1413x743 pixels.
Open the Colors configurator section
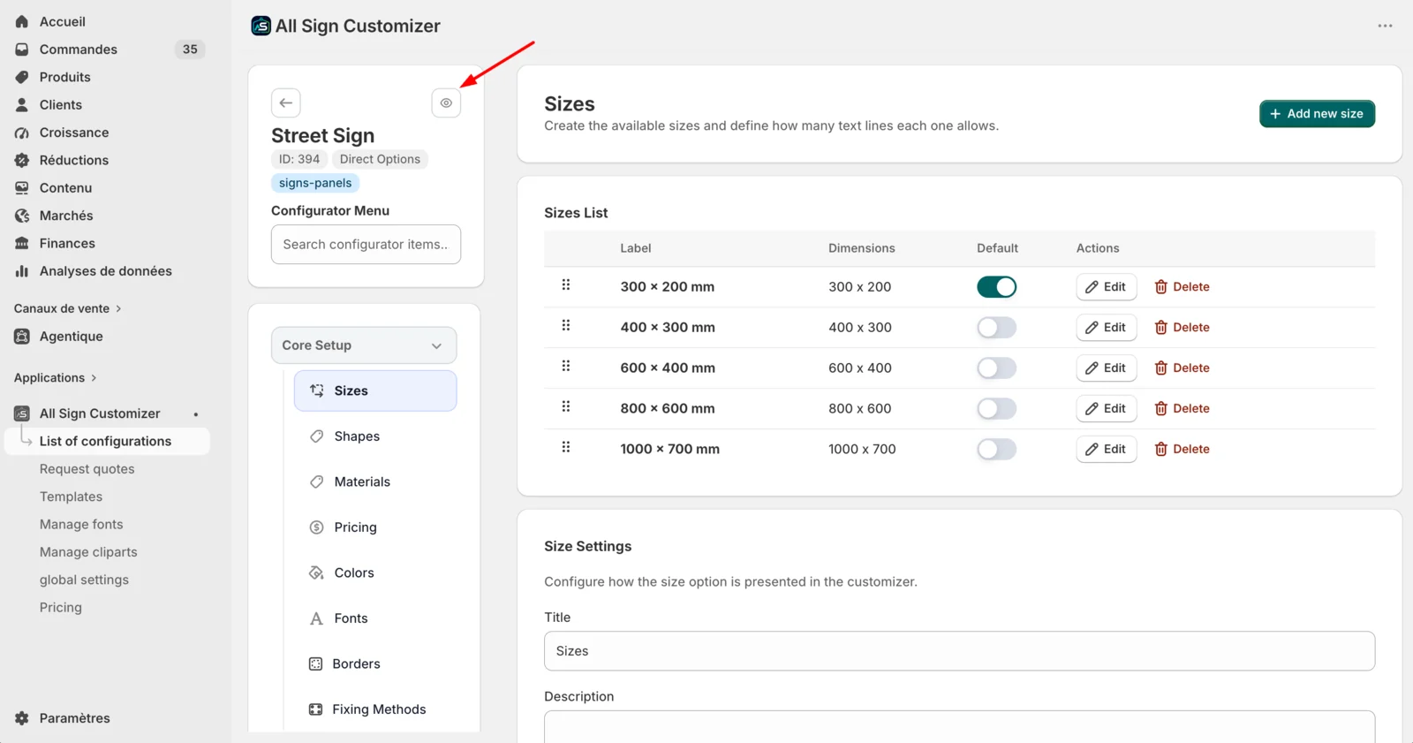375,572
